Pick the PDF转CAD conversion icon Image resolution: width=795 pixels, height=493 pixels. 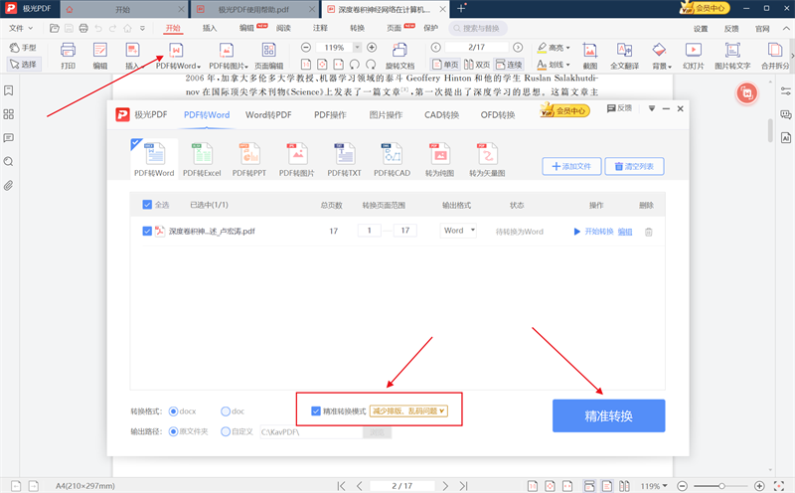coord(392,158)
